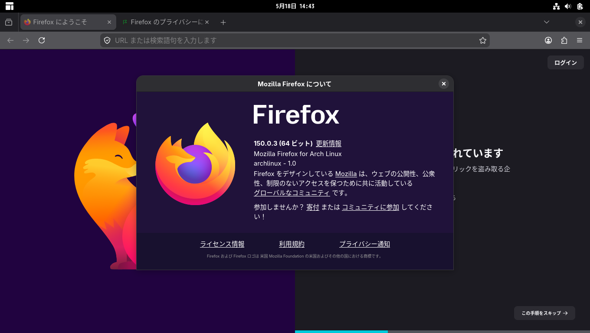Open the Firefox account icon
Image resolution: width=590 pixels, height=333 pixels.
(548, 40)
